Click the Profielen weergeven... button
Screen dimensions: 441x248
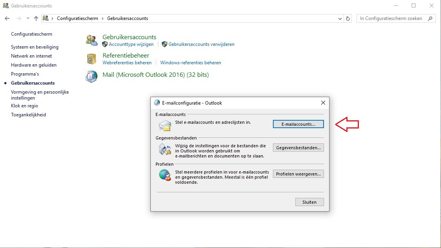click(x=298, y=174)
